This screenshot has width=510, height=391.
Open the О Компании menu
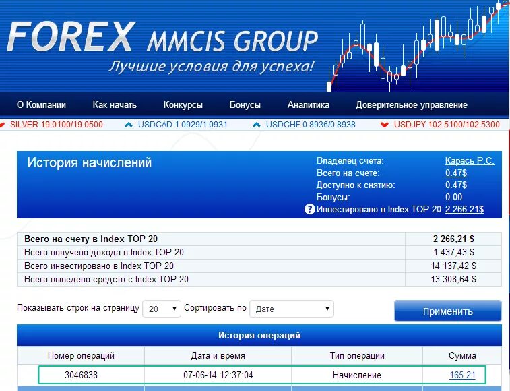(41, 105)
